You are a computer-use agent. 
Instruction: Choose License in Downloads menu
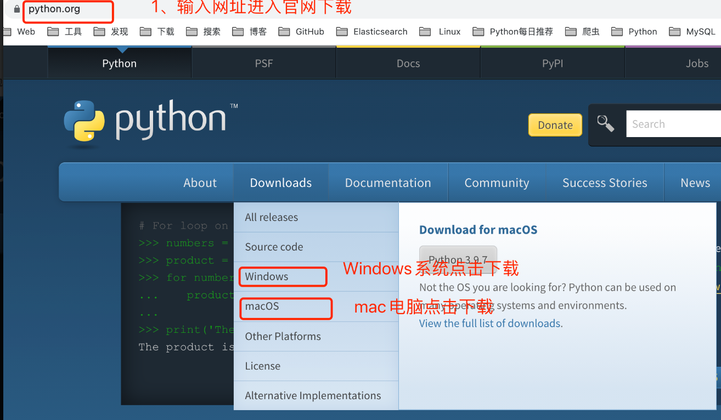(316, 366)
